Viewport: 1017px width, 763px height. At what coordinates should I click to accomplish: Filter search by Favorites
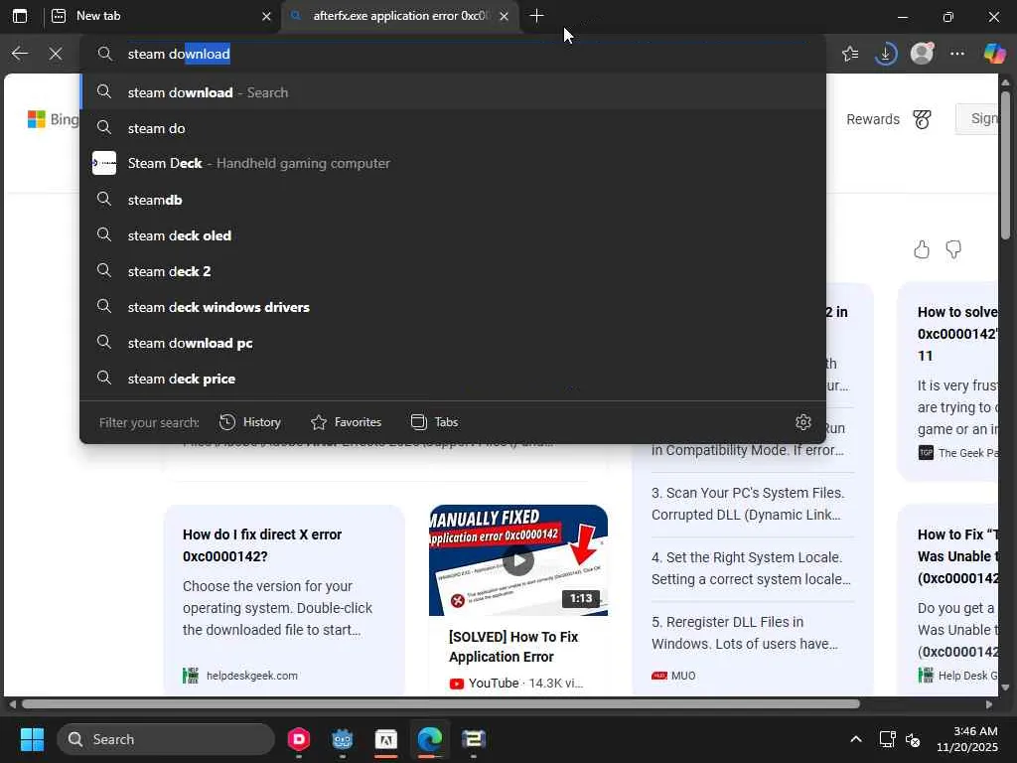pyautogui.click(x=347, y=422)
